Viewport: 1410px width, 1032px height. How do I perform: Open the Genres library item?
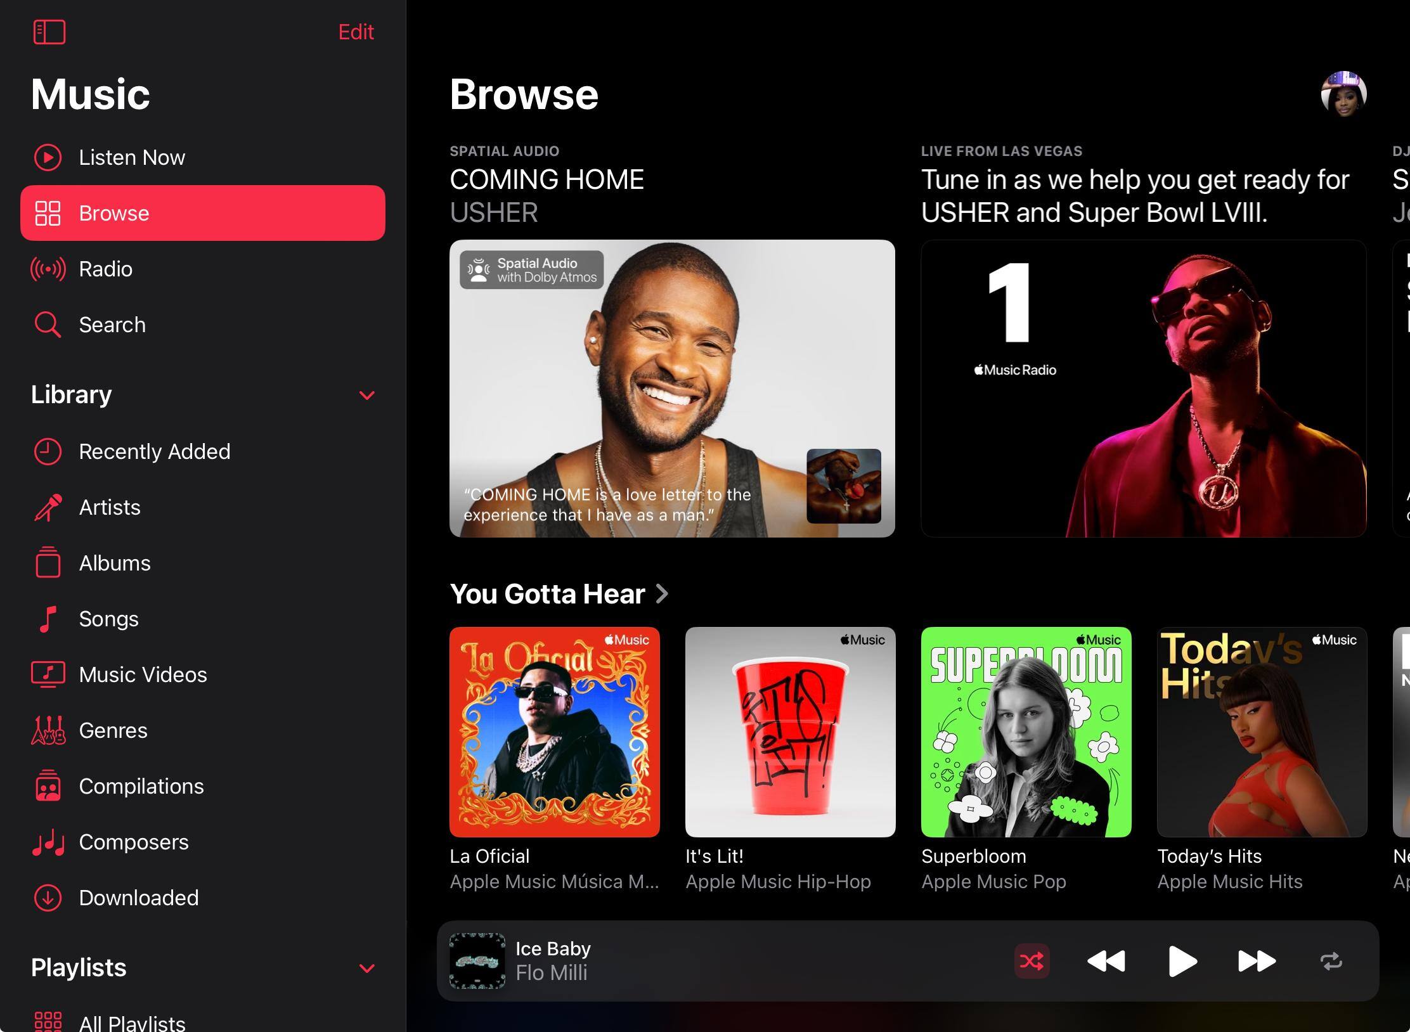click(113, 731)
